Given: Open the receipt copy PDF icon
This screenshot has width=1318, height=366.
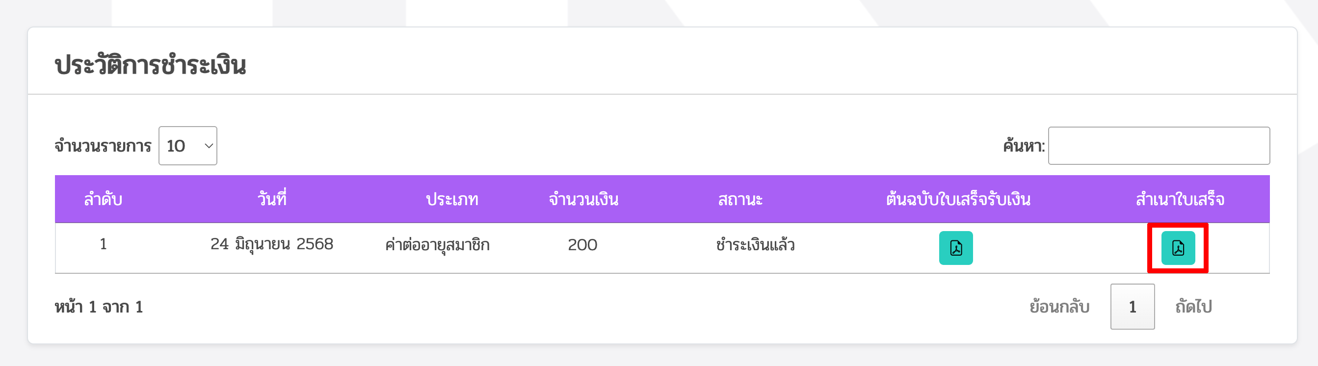Looking at the screenshot, I should [x=1178, y=248].
